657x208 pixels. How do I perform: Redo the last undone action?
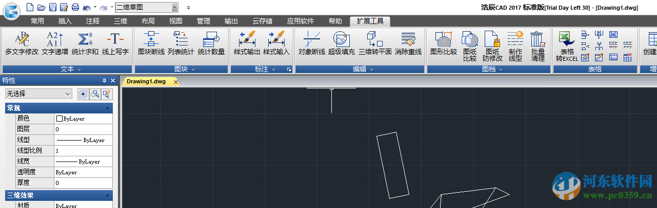104,8
